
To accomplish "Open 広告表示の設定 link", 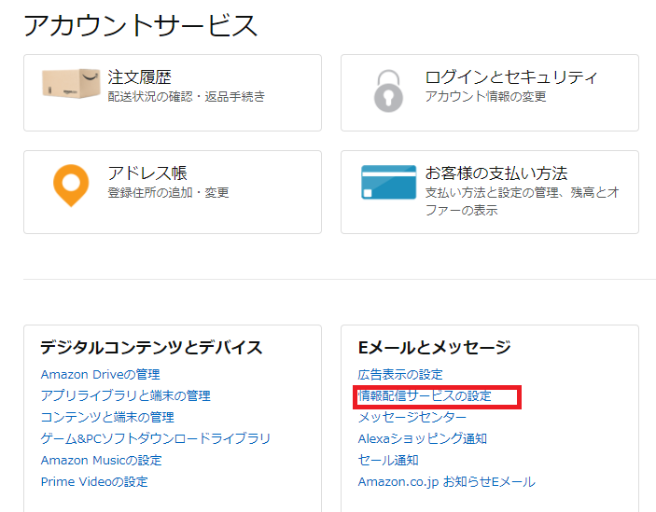I will pyautogui.click(x=400, y=375).
